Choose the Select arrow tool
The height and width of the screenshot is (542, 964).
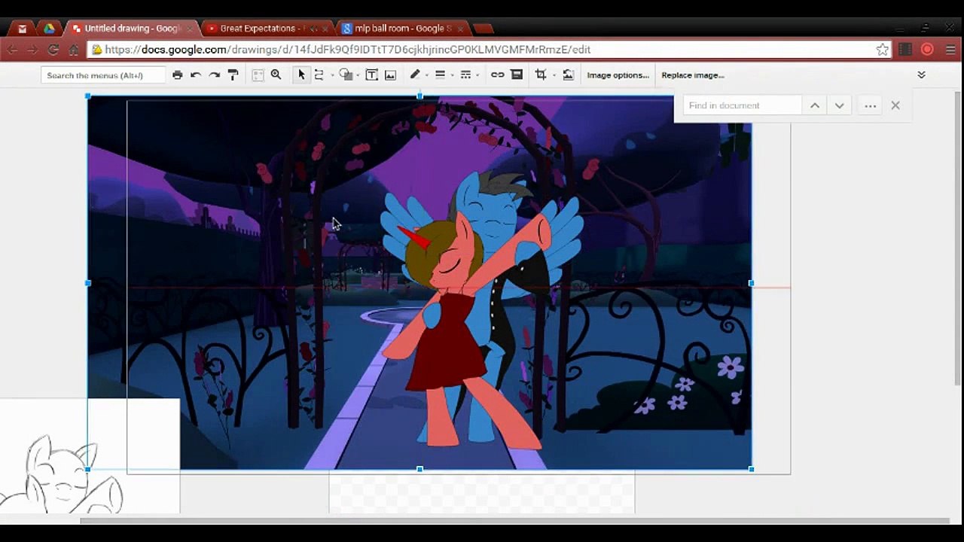(301, 75)
